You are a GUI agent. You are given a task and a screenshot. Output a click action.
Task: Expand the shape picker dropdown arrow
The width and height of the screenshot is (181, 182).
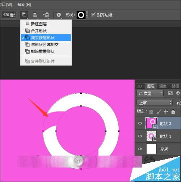[x=87, y=15]
